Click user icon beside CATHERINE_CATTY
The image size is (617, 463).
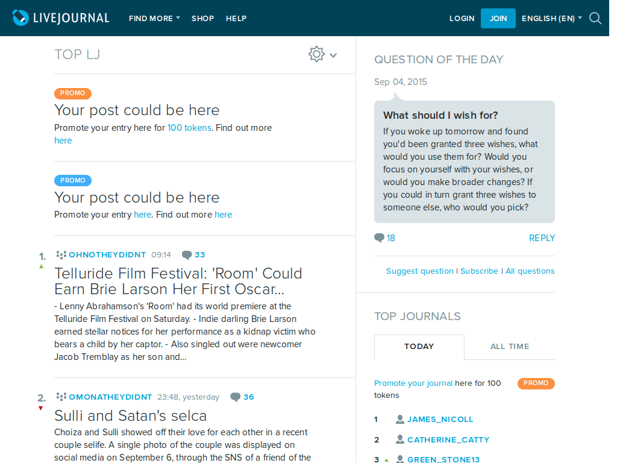(400, 439)
